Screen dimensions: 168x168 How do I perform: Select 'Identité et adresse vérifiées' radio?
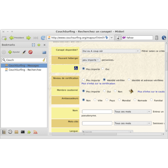(x=129, y=79)
